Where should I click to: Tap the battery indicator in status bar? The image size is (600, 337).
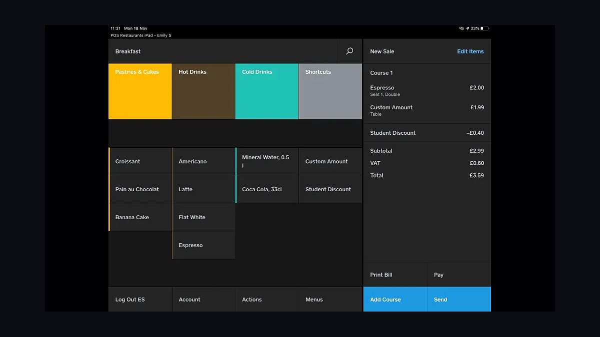click(x=484, y=28)
